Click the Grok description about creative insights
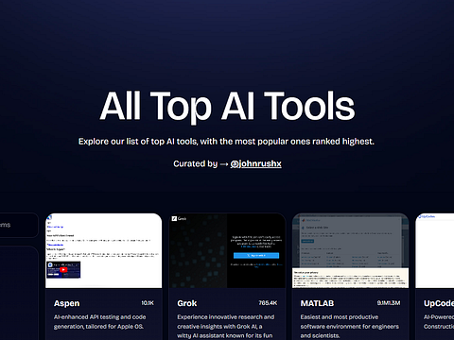 click(x=226, y=327)
